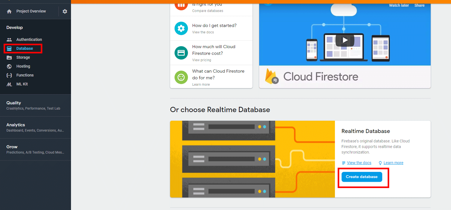
Task: Open the View the docs link
Action: coord(359,163)
